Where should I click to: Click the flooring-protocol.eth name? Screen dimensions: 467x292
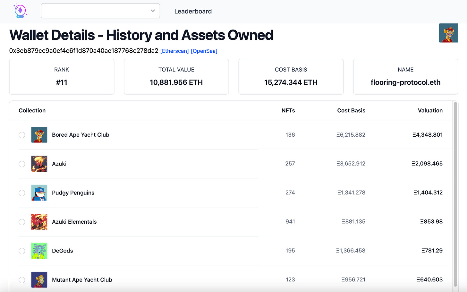405,82
